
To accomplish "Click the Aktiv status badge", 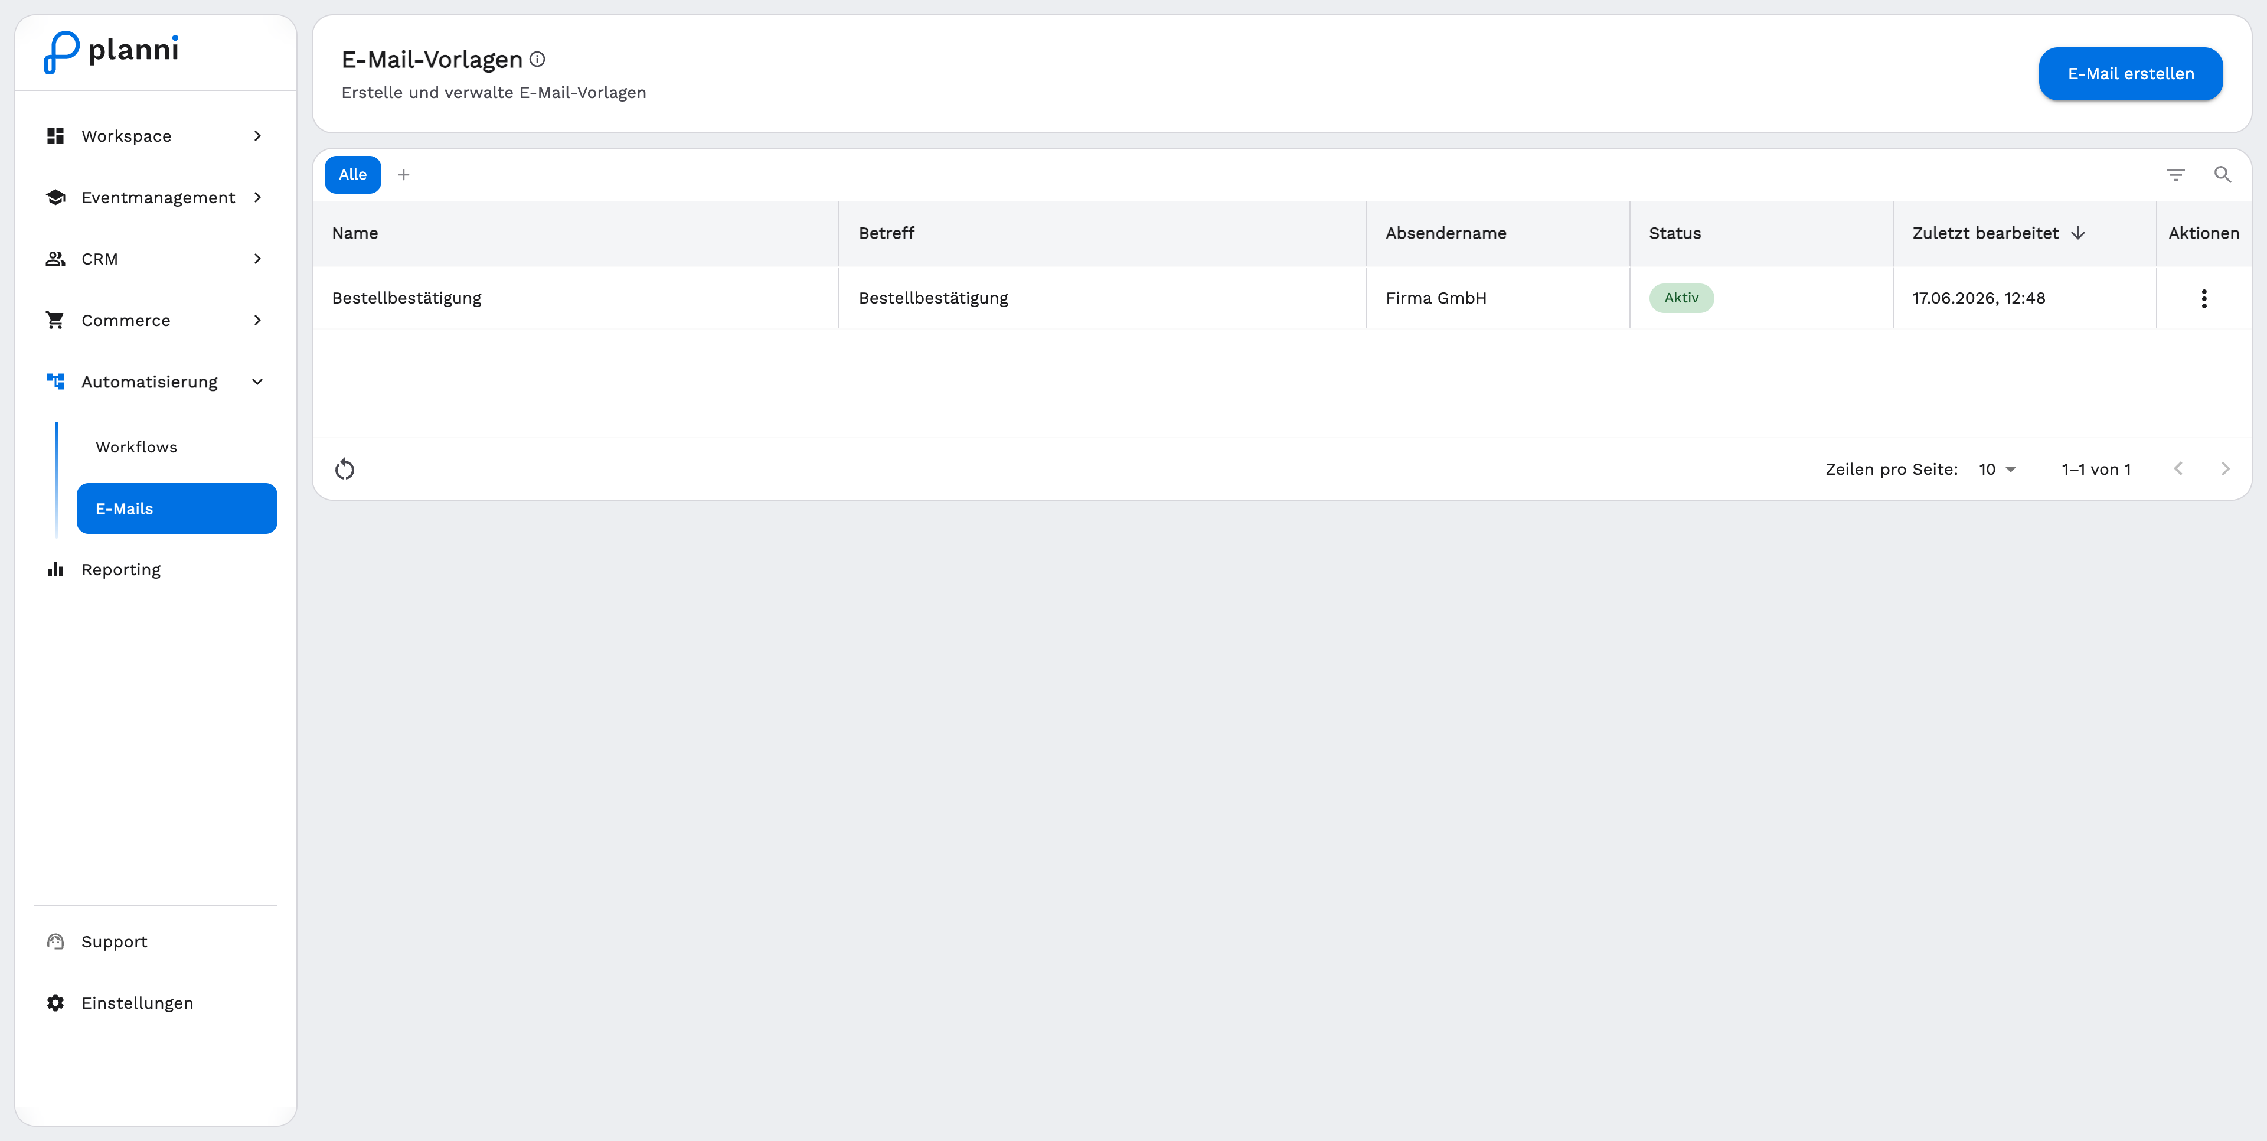I will [1681, 298].
